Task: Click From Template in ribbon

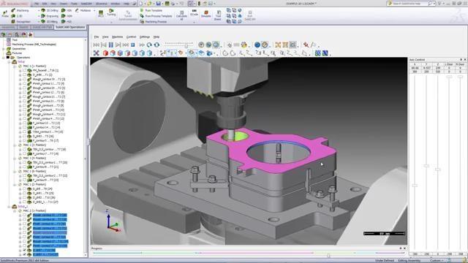Action: (x=151, y=10)
